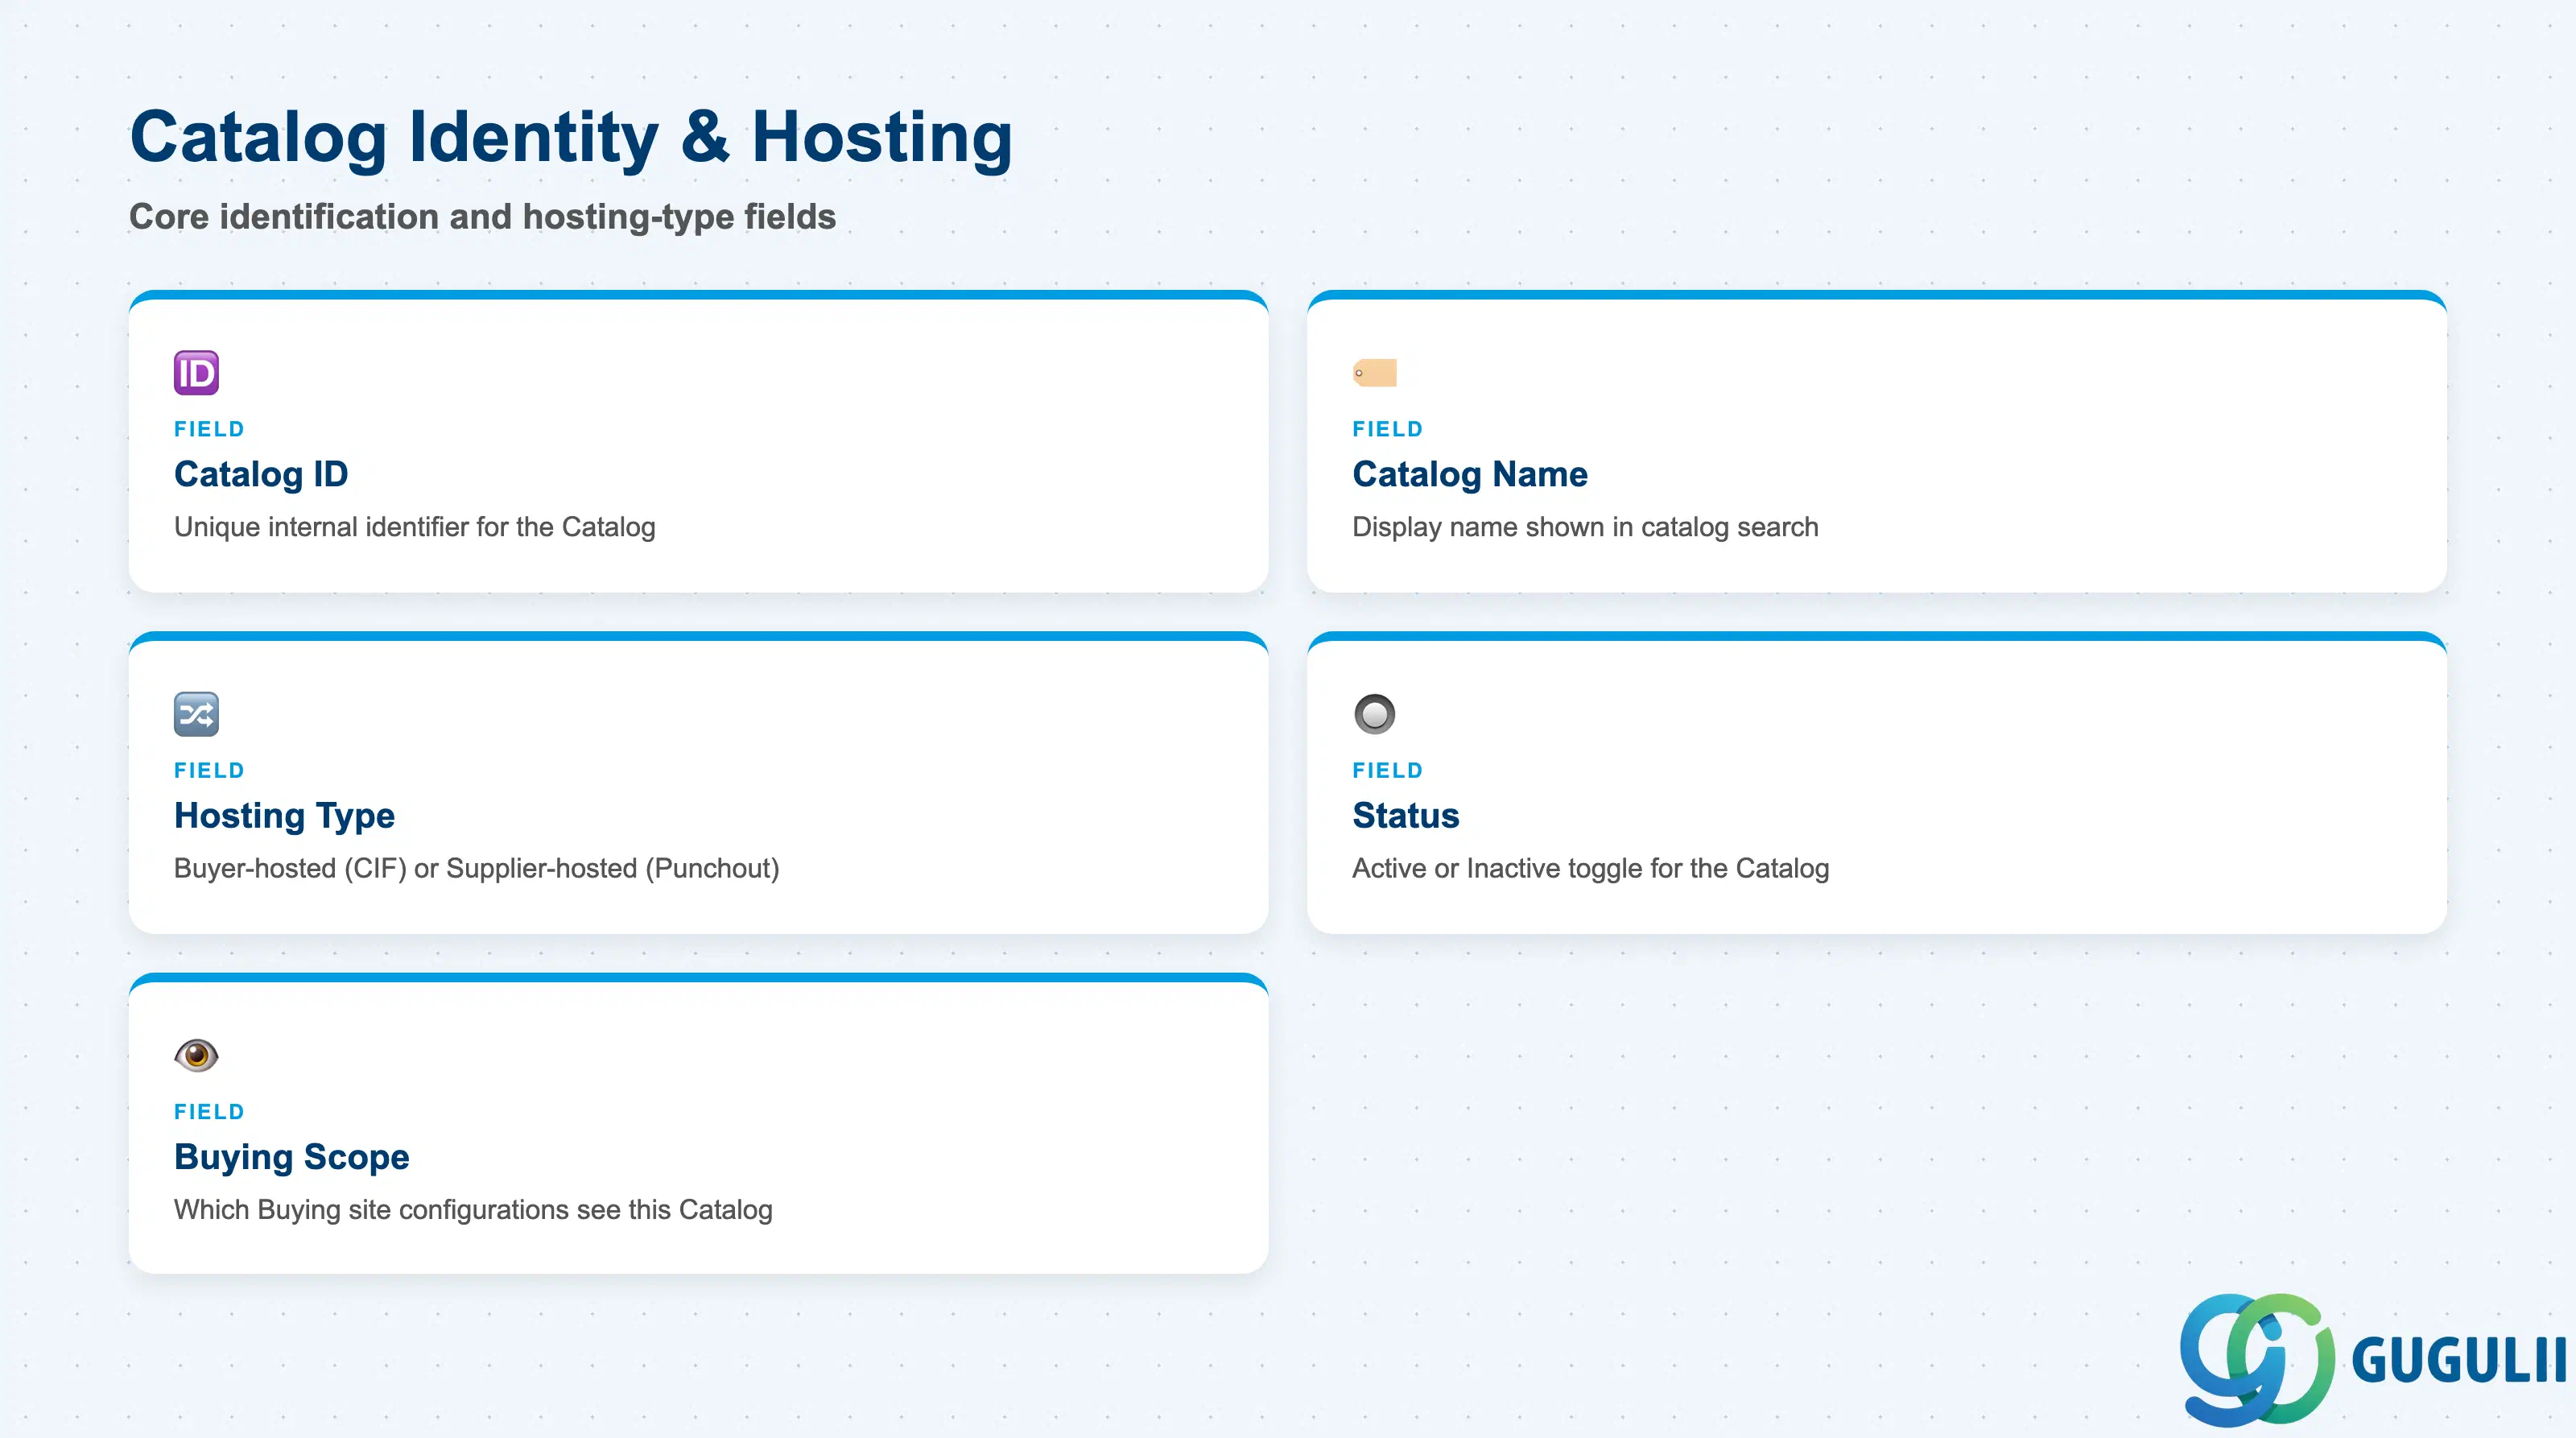Click the 'Core identification and hosting-type fields' subtitle
Screen dimensions: 2576x1438
[x=482, y=217]
